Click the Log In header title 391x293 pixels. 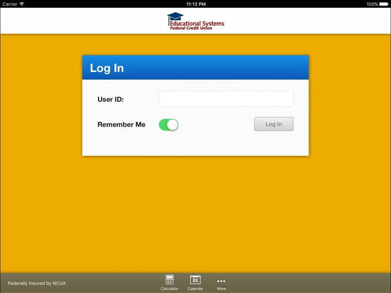(x=107, y=68)
